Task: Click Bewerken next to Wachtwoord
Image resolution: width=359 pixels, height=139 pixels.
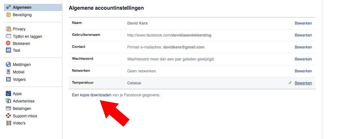Action: coord(303,59)
